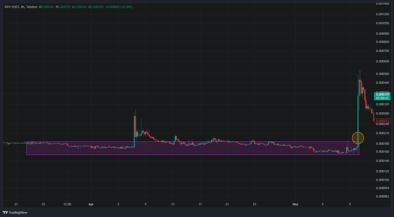Click price axis label 0.000280

[383, 113]
